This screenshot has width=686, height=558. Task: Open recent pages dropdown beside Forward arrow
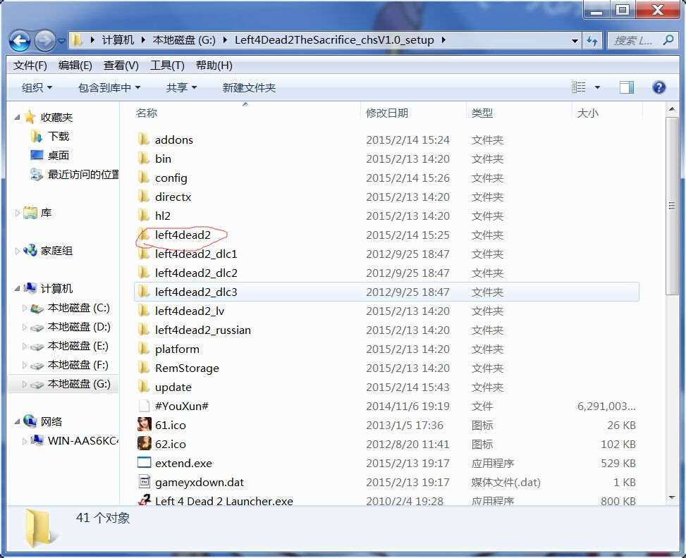[x=61, y=41]
